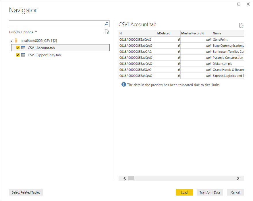Click the search magnifier icon
Viewport: 253px width, 201px height.
click(x=106, y=24)
